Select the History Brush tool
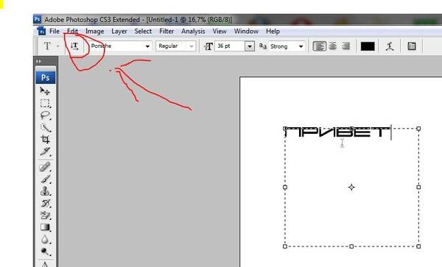This screenshot has width=442, height=267. (45, 203)
